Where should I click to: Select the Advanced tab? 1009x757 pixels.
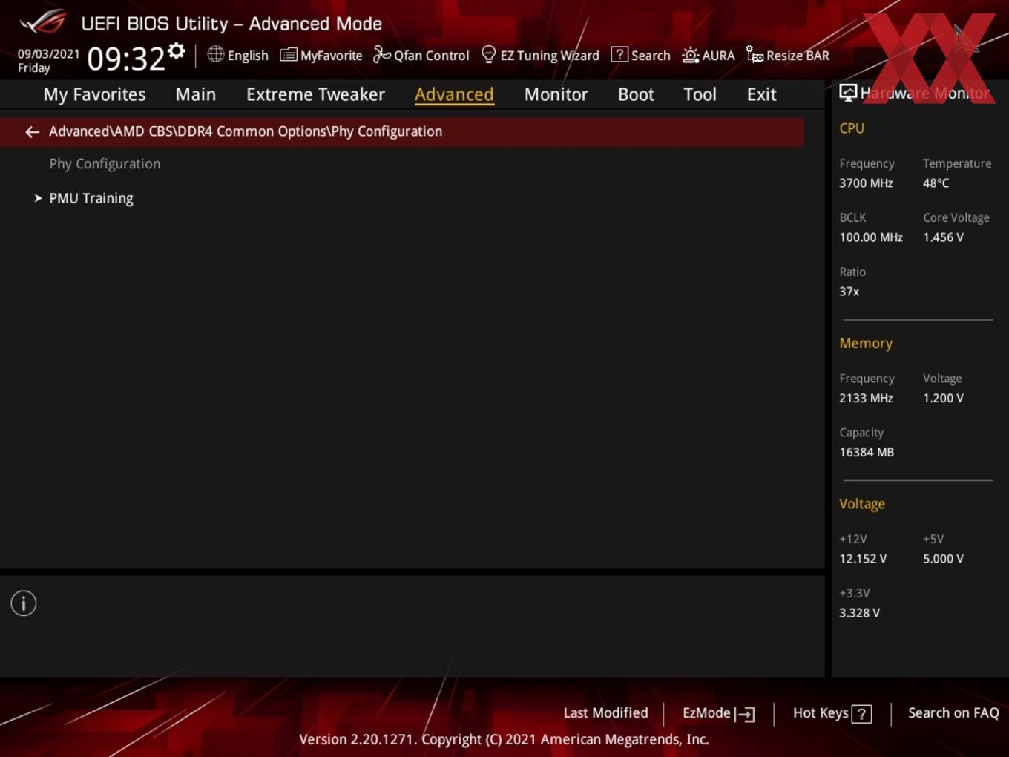[454, 94]
